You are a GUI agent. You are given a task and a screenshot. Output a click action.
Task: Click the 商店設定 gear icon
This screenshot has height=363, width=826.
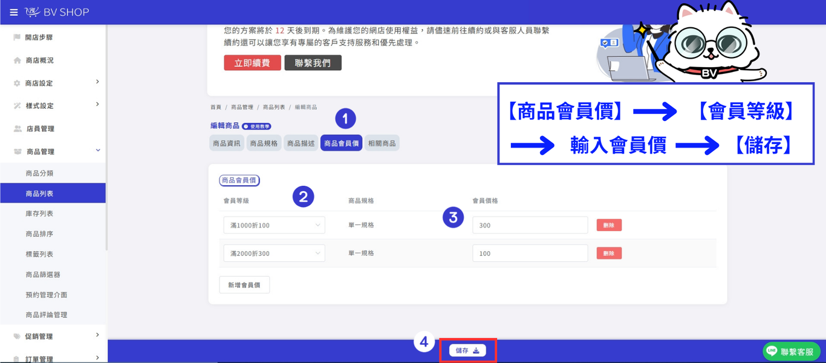pos(17,83)
